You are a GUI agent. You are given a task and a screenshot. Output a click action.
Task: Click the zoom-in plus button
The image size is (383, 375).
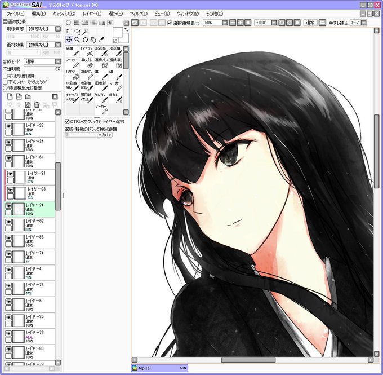pos(241,23)
